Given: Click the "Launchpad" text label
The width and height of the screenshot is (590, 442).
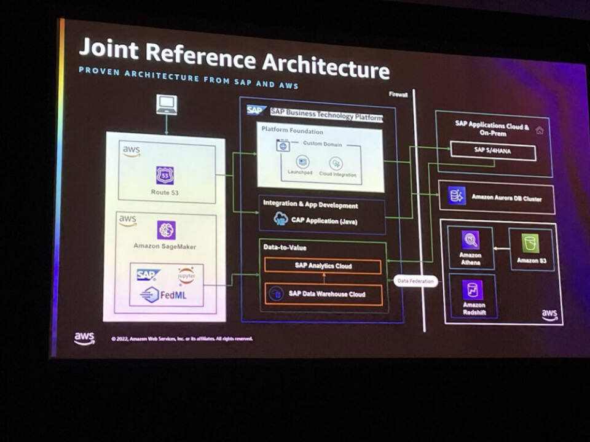Looking at the screenshot, I should 300,172.
